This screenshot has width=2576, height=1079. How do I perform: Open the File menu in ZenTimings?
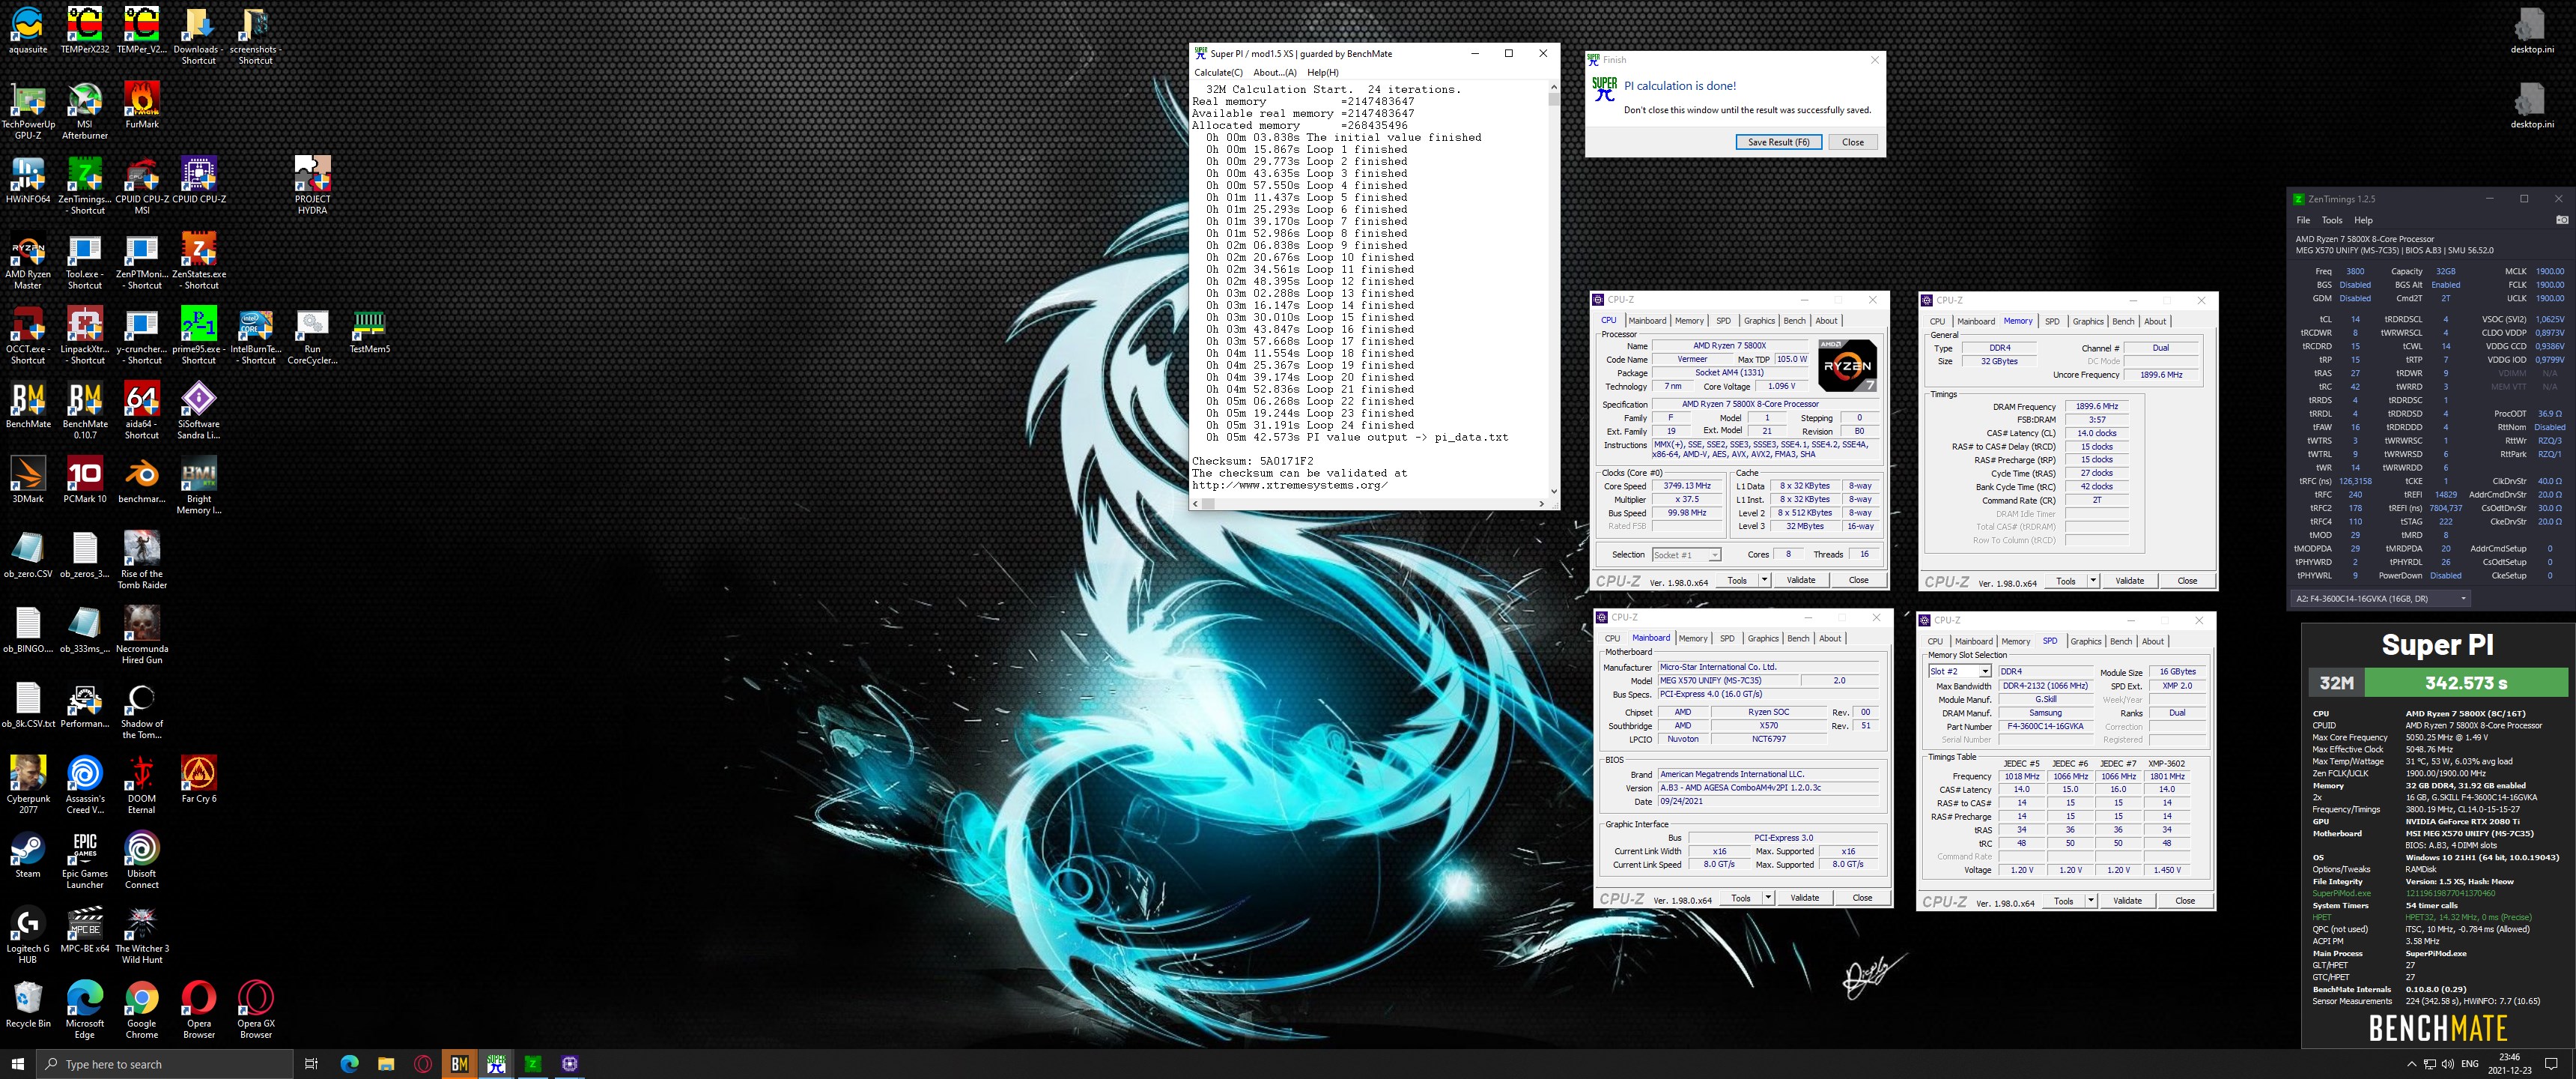tap(2303, 220)
